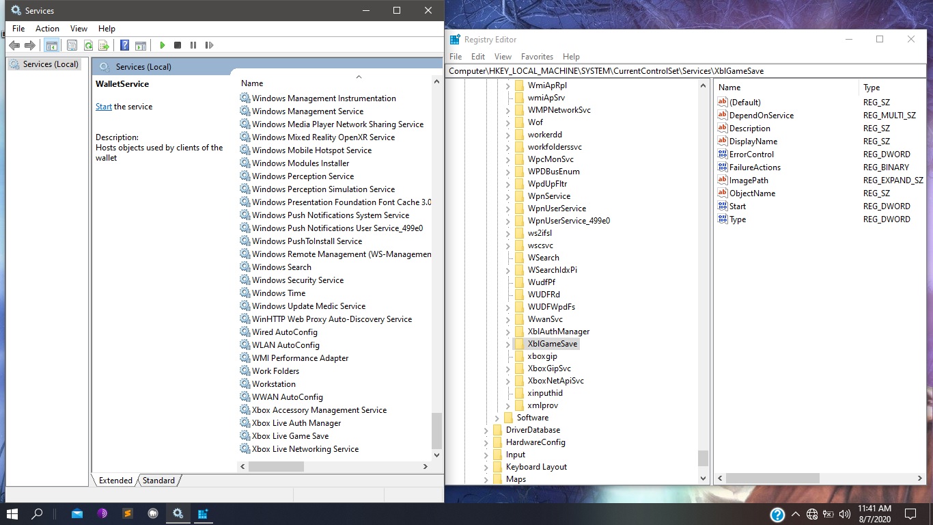This screenshot has width=933, height=525.
Task: Select Windows Search service gear icon
Action: 245,267
